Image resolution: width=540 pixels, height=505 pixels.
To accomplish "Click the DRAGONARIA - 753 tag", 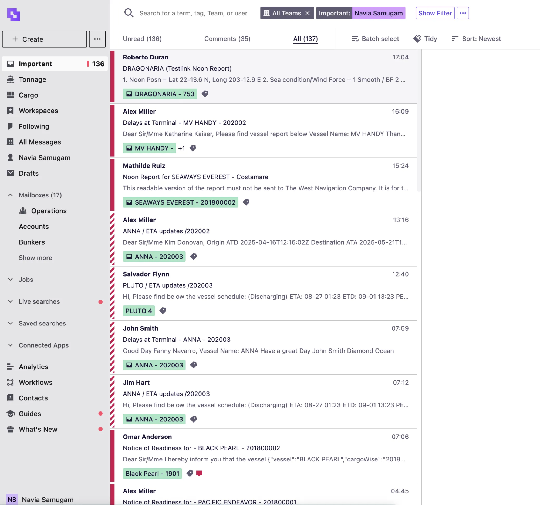I will [160, 94].
